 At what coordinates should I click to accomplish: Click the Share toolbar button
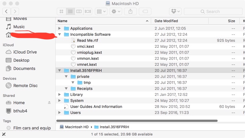(130, 11)
